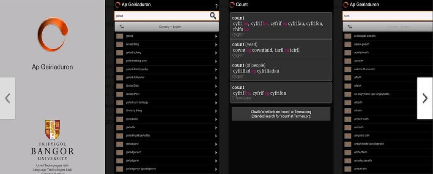Click app logo beside Count title
Viewport: 433px width, 174px height.
click(x=232, y=5)
